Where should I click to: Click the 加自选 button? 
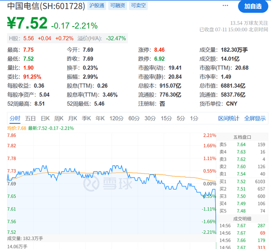pos(253,6)
